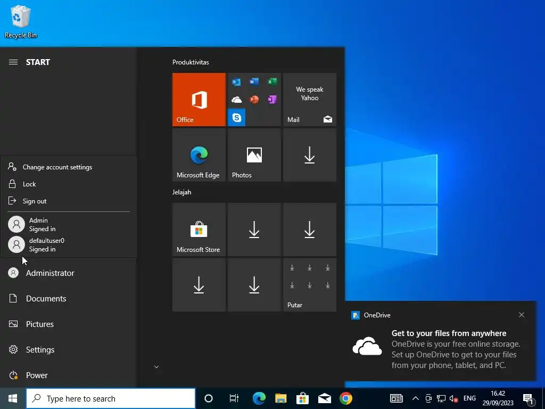The height and width of the screenshot is (409, 545).
Task: Launch Edge from the taskbar
Action: point(259,398)
